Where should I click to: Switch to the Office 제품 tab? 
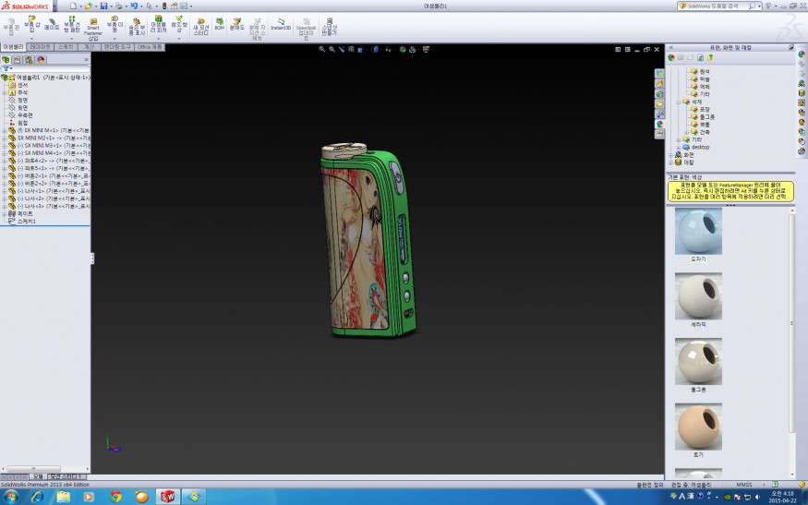(x=150, y=47)
